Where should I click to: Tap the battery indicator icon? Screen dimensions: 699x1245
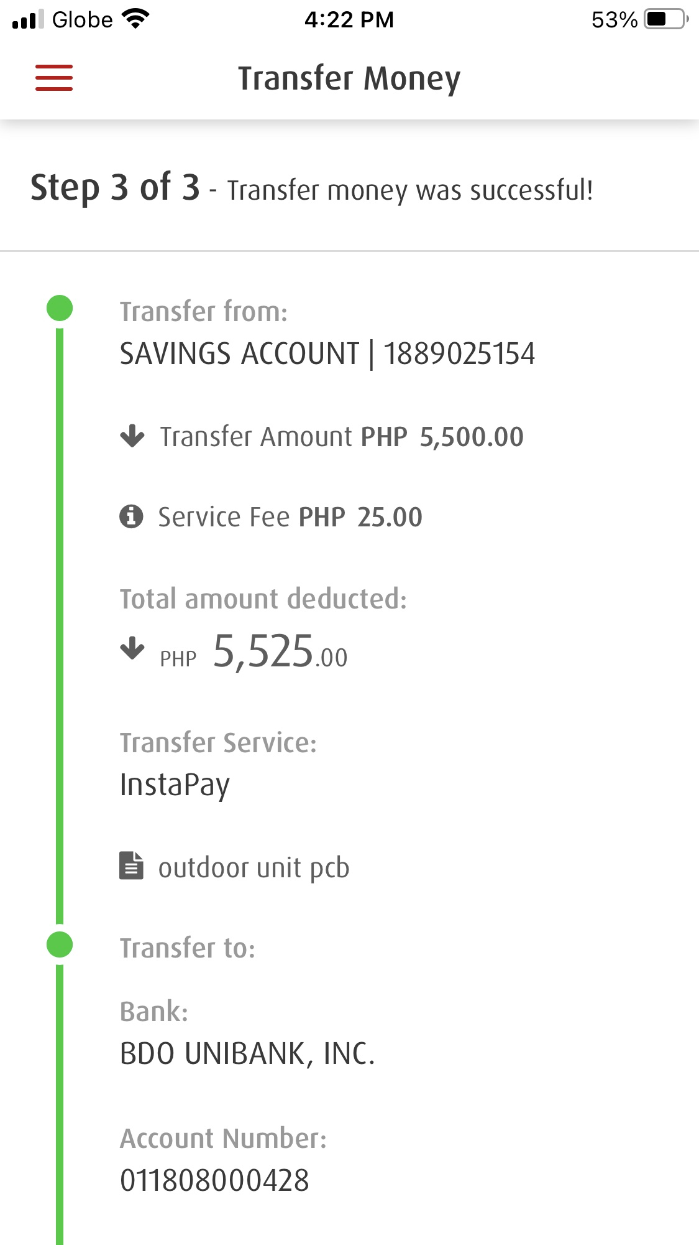pyautogui.click(x=665, y=19)
